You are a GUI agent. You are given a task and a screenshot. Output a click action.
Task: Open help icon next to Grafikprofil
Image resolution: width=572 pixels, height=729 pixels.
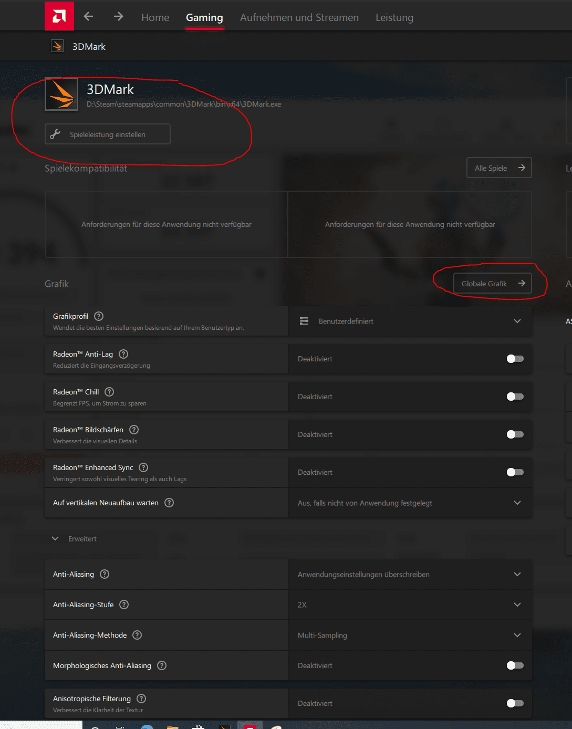pyautogui.click(x=99, y=316)
